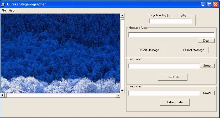
Task: Click Select in the File Extract group
Action: click(x=207, y=93)
